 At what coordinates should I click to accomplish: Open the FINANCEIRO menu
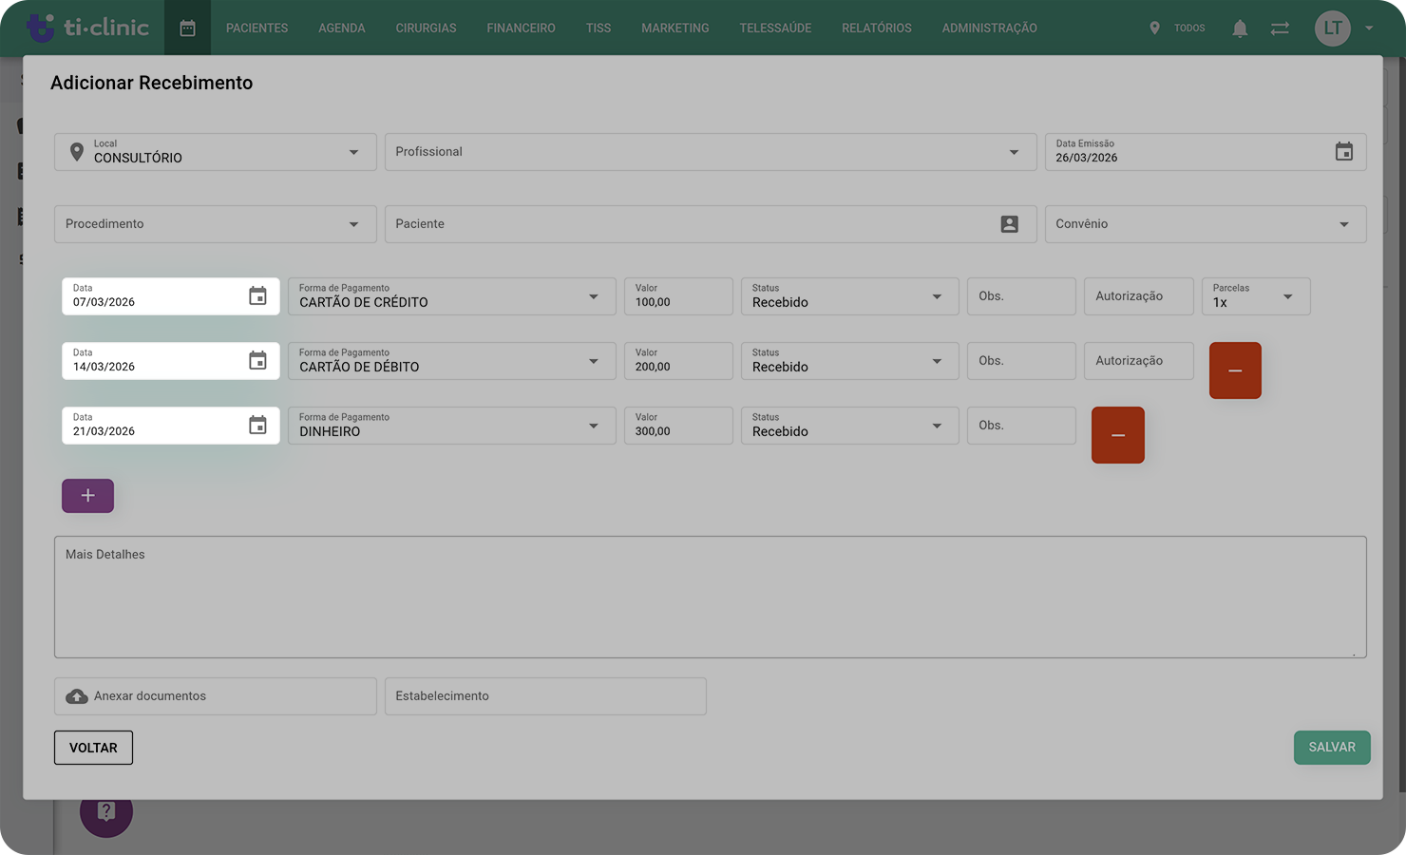[521, 28]
